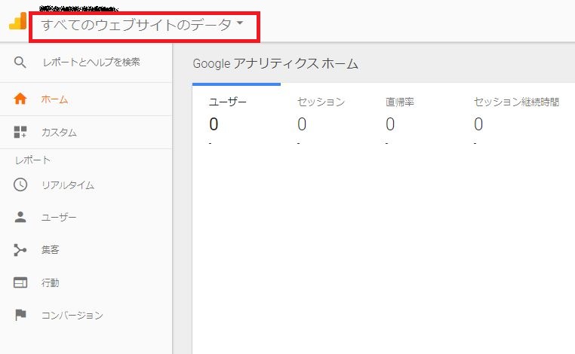Open the コンバージョン report label
The width and height of the screenshot is (575, 354).
click(x=72, y=315)
